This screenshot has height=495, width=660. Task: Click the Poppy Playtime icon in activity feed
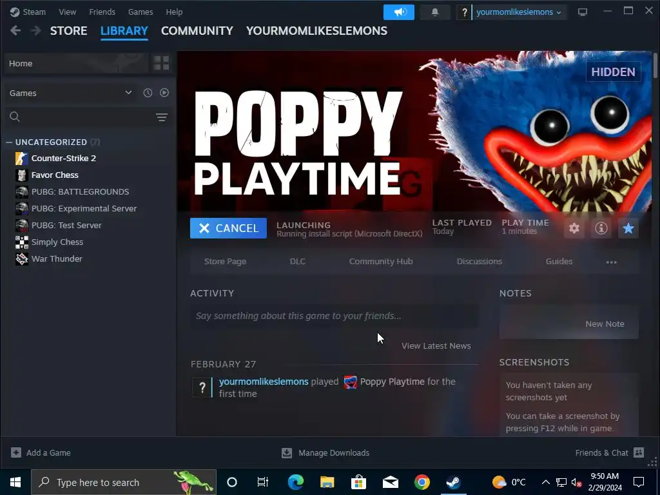[350, 382]
